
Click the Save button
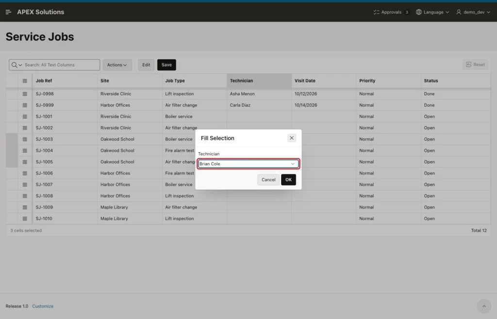(x=167, y=65)
